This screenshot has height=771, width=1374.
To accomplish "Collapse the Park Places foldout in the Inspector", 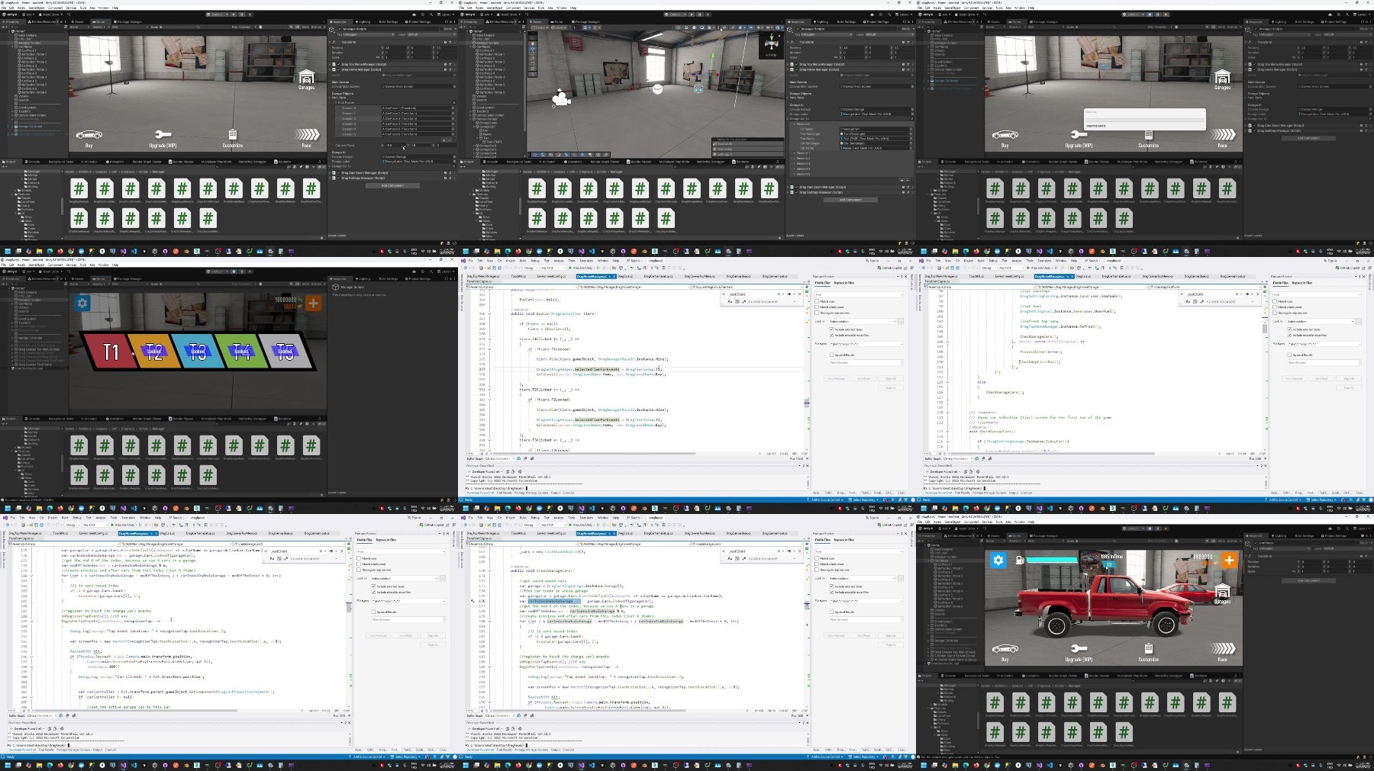I will tap(336, 103).
